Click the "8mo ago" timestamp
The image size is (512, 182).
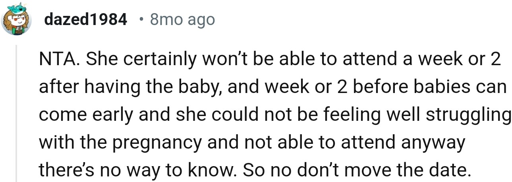[x=182, y=19]
